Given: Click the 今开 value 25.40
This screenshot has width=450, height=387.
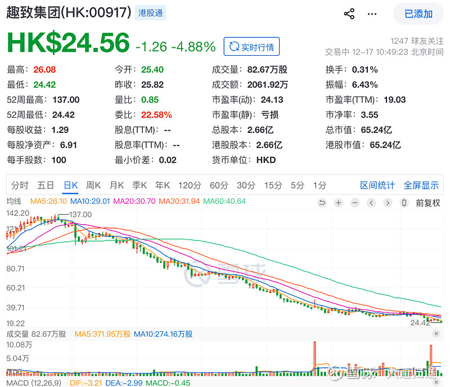Looking at the screenshot, I should 152,69.
